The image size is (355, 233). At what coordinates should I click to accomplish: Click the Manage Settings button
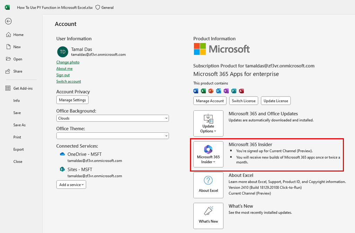[72, 100]
